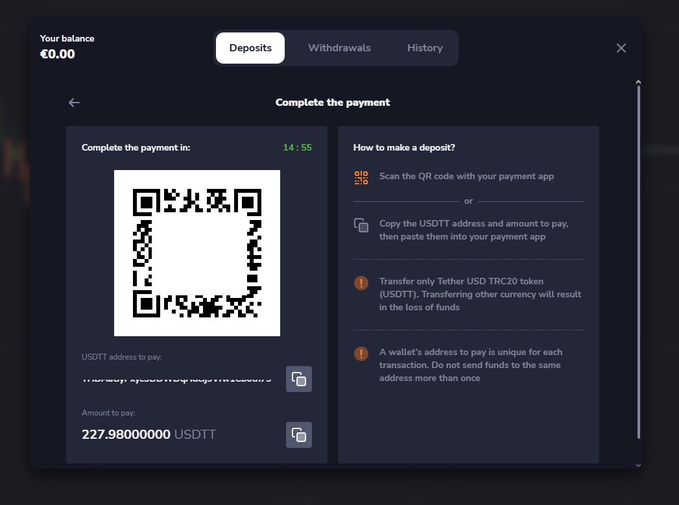Open the Withdrawals tab
Viewport: 679px width, 505px height.
(339, 48)
